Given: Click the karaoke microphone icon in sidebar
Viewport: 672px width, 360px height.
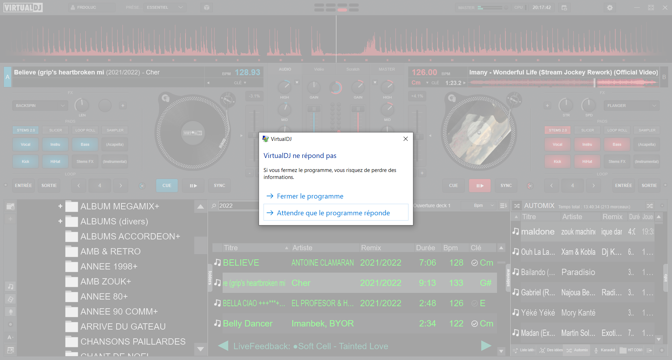Looking at the screenshot, I should [10, 312].
